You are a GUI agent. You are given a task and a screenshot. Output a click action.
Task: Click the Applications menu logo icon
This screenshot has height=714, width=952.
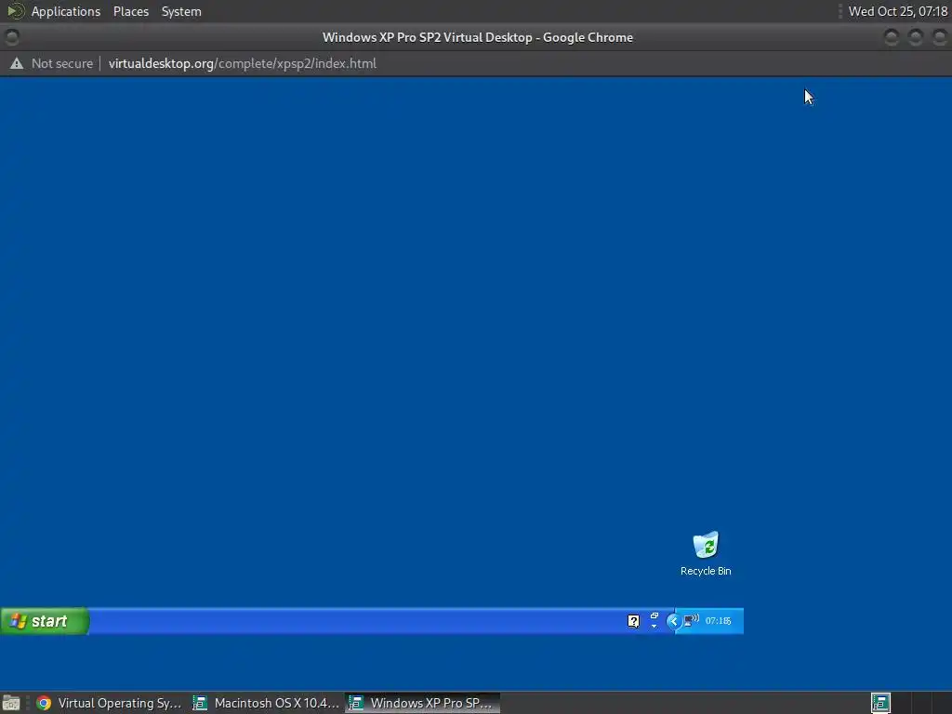tap(15, 11)
